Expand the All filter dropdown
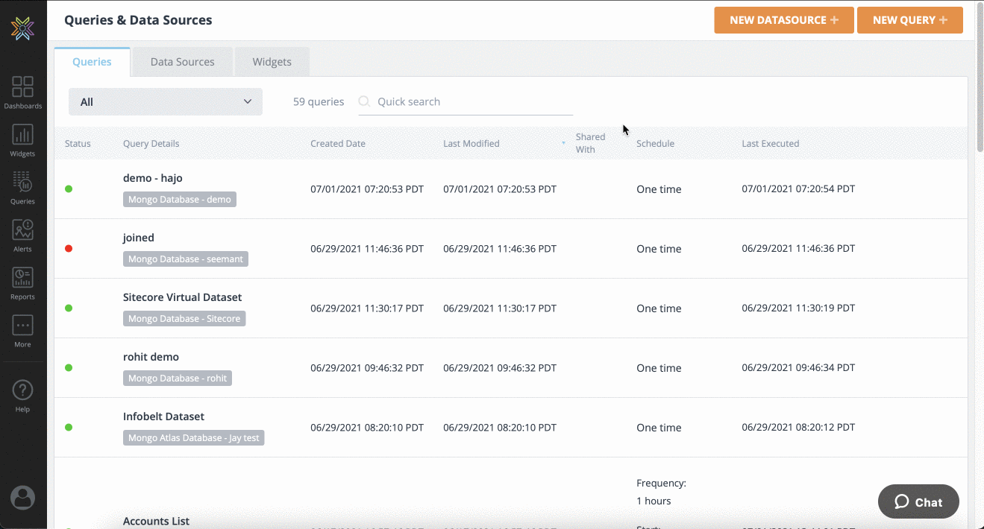The image size is (984, 529). [x=165, y=102]
